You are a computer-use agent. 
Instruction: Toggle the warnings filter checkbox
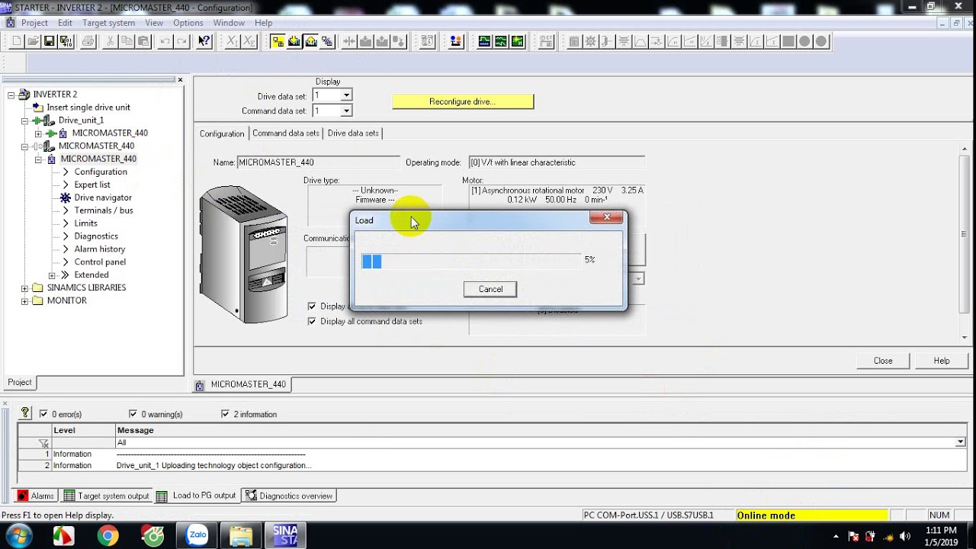[133, 414]
